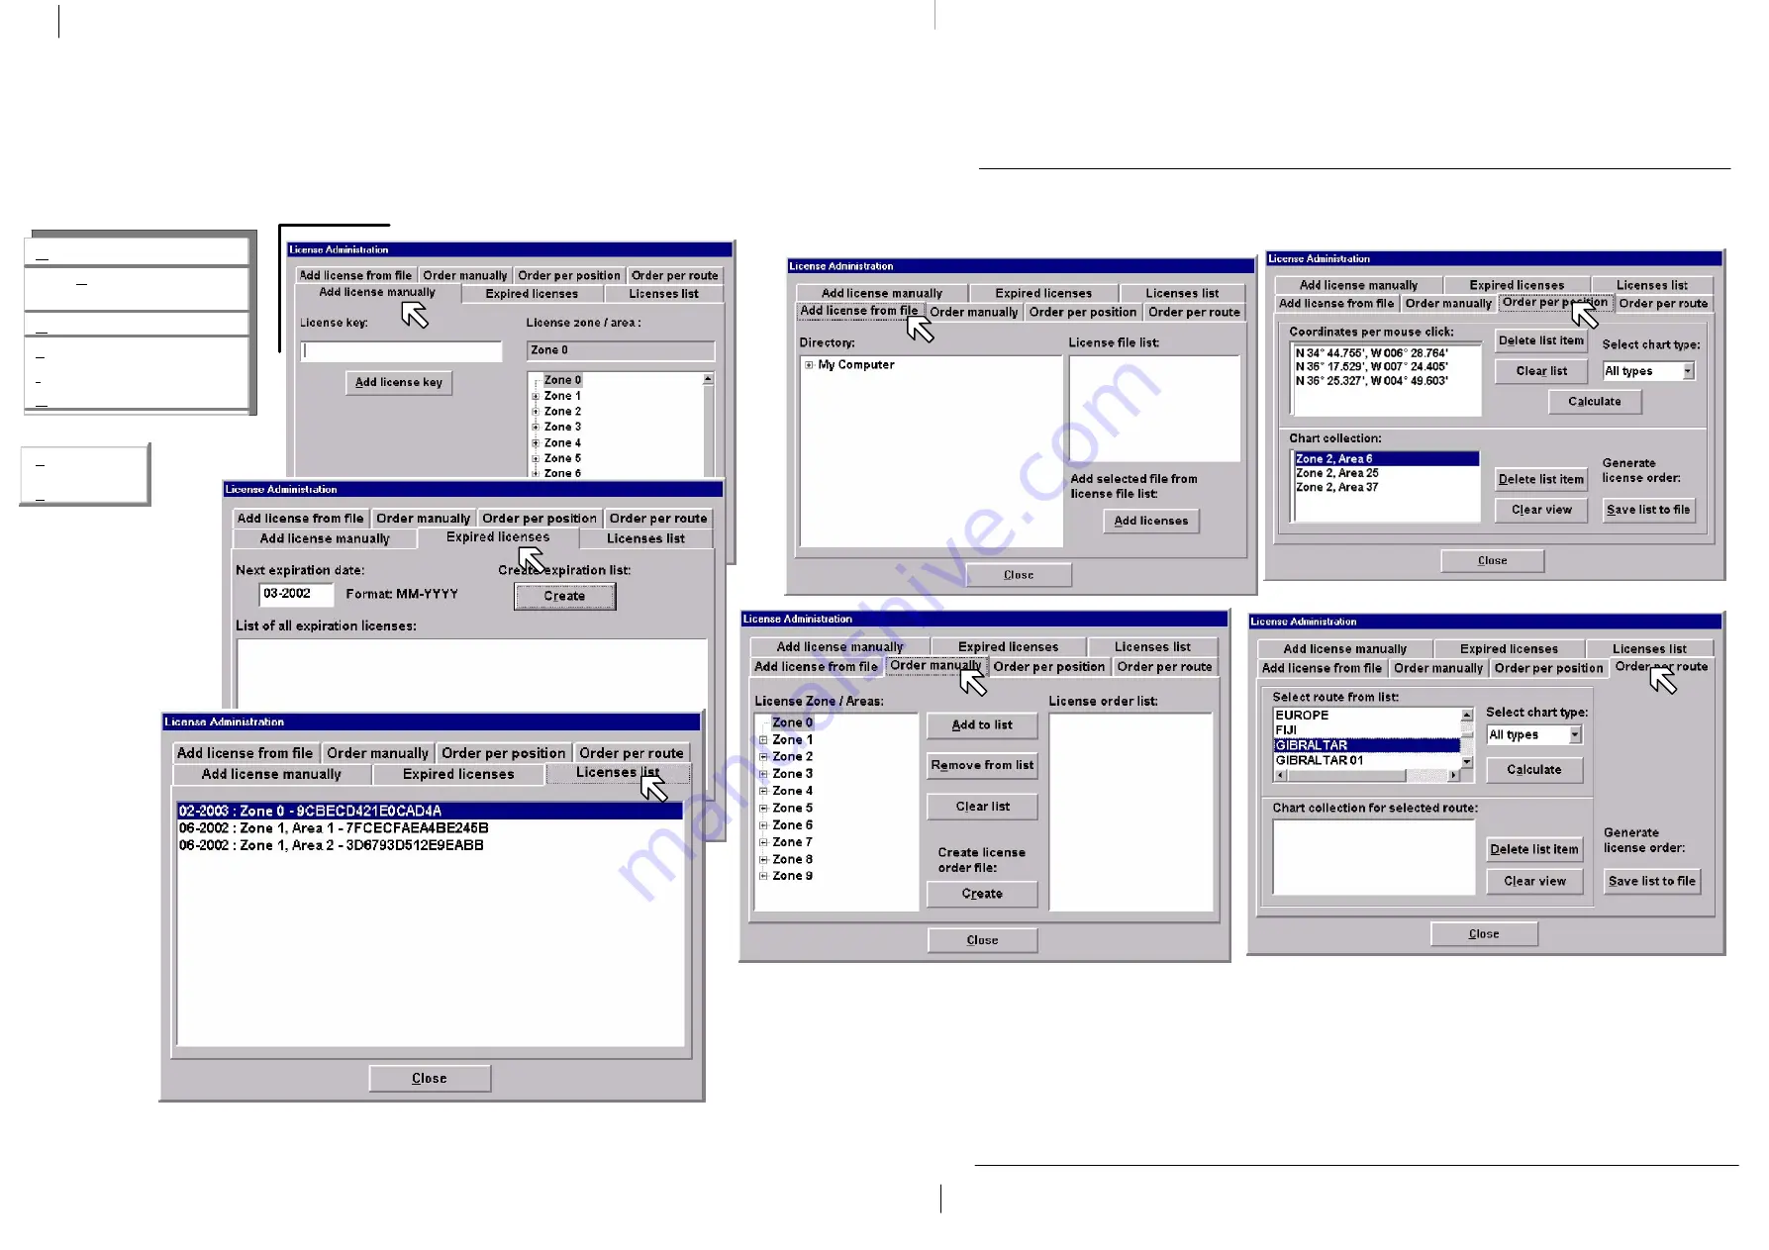Expand Zone 2 in Order manually dialog

(763, 757)
